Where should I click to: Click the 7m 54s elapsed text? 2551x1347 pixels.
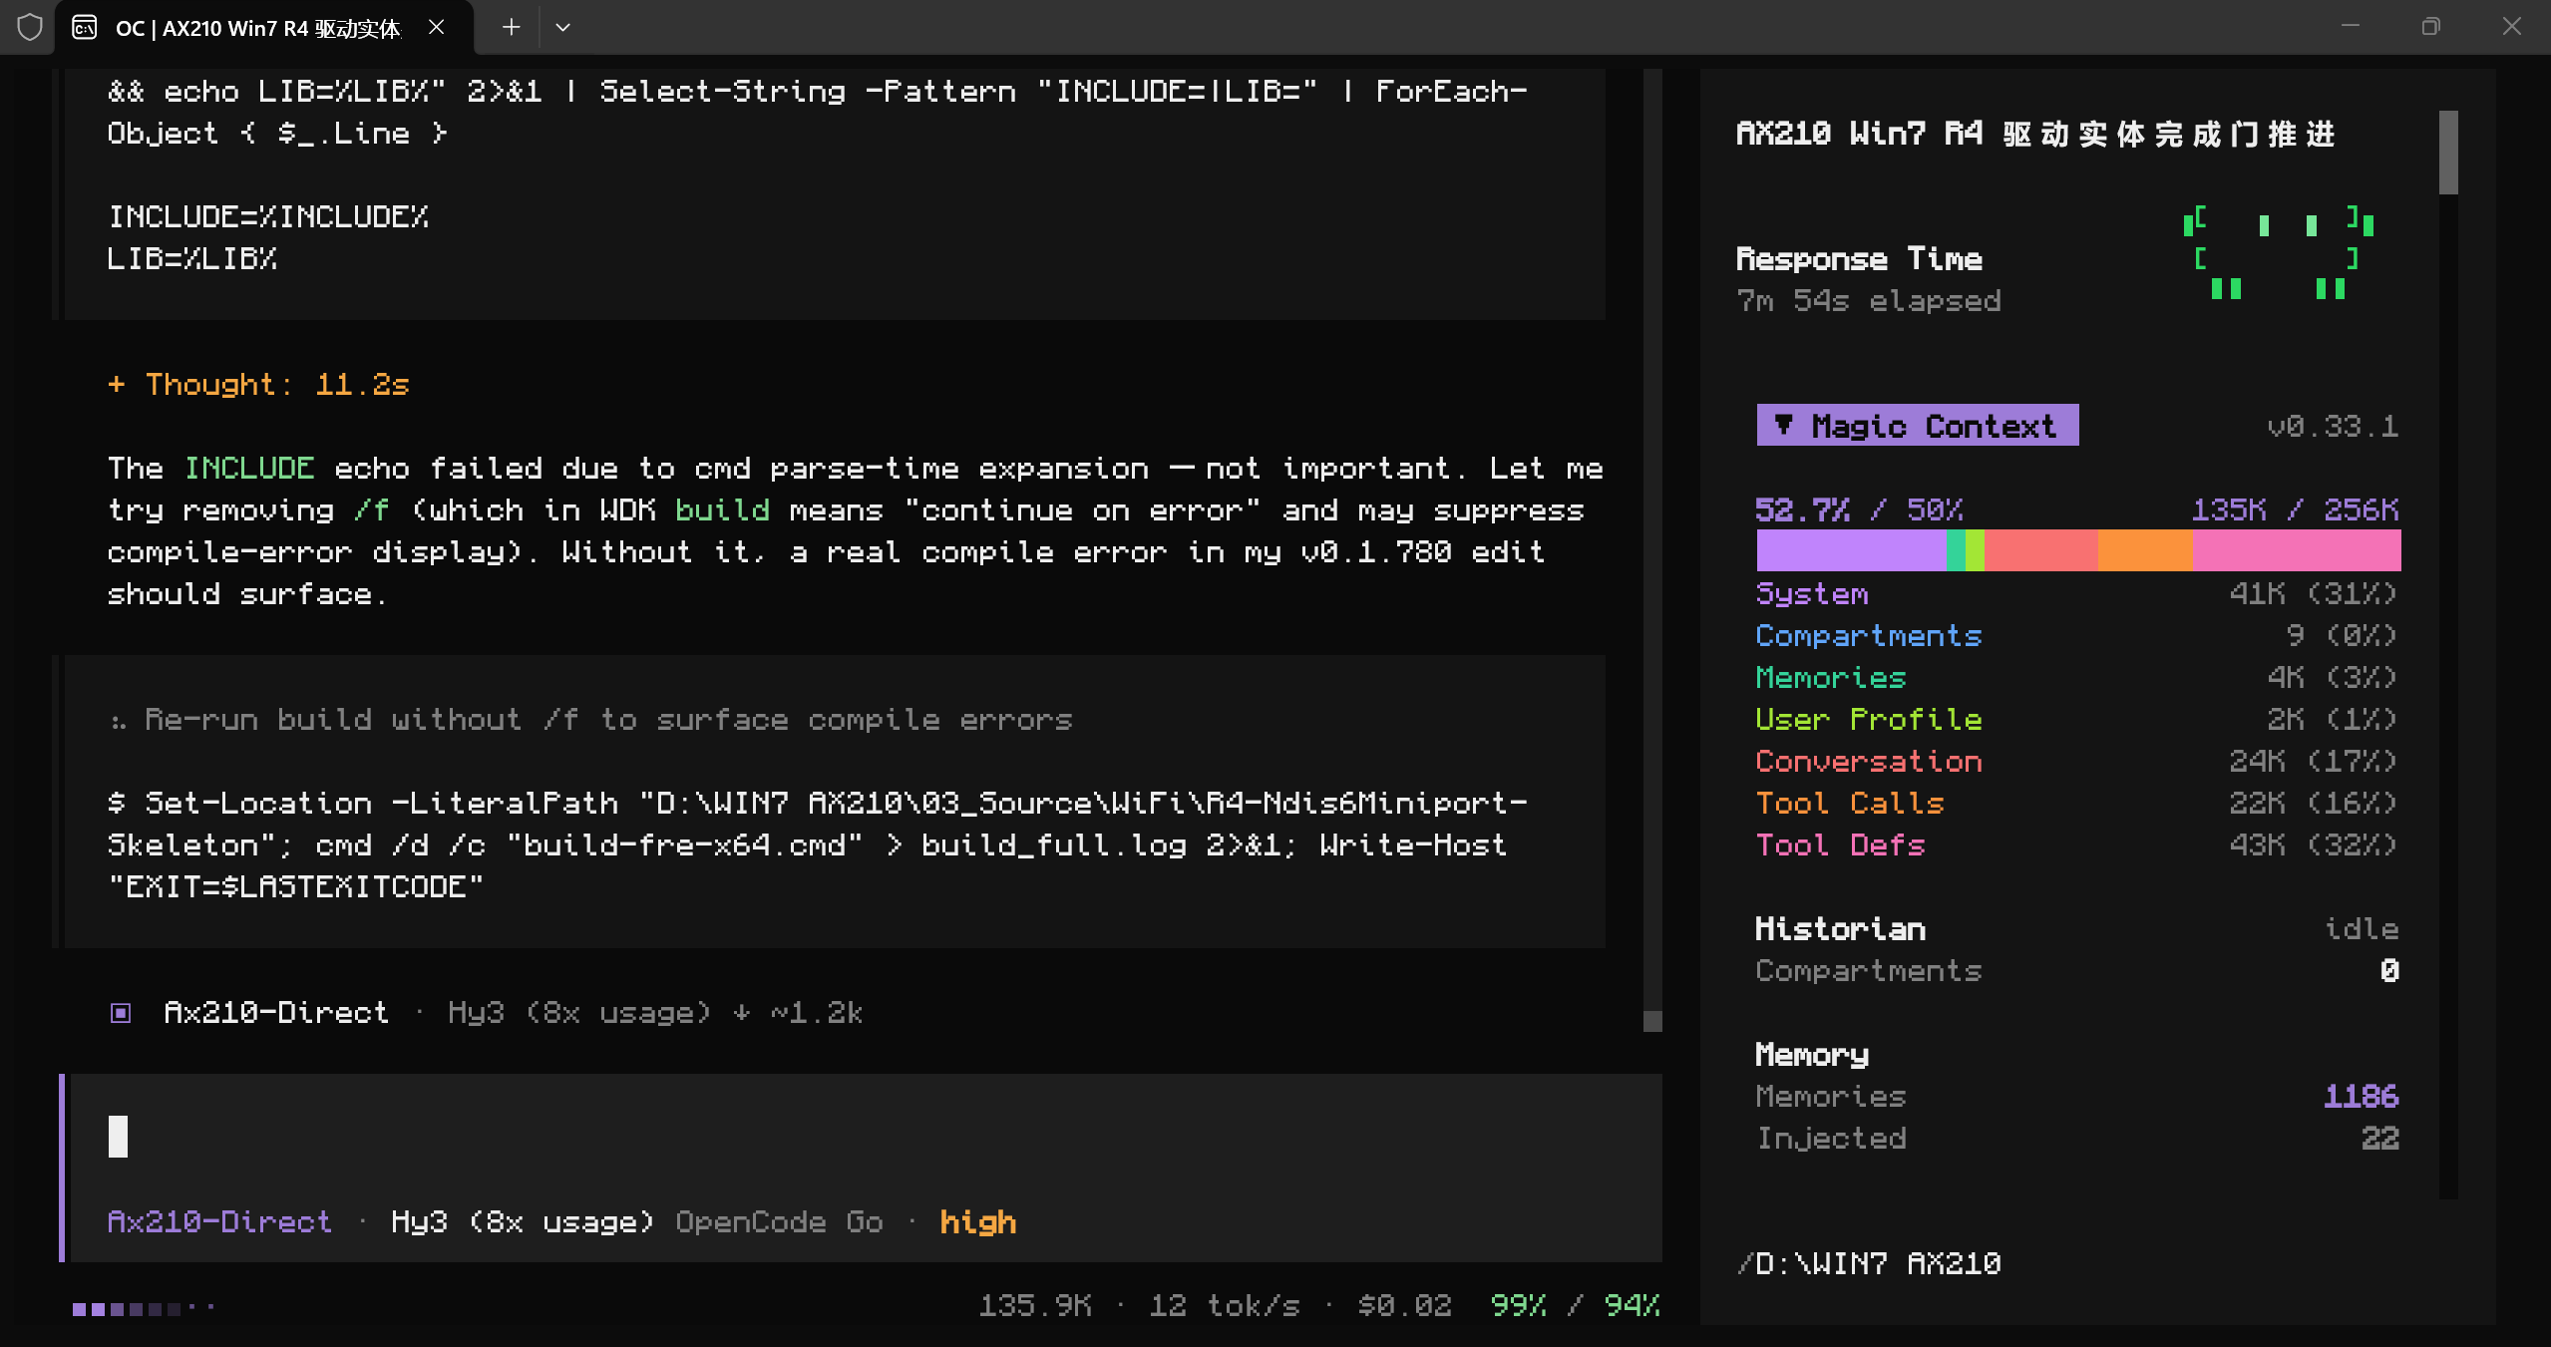tap(1869, 301)
